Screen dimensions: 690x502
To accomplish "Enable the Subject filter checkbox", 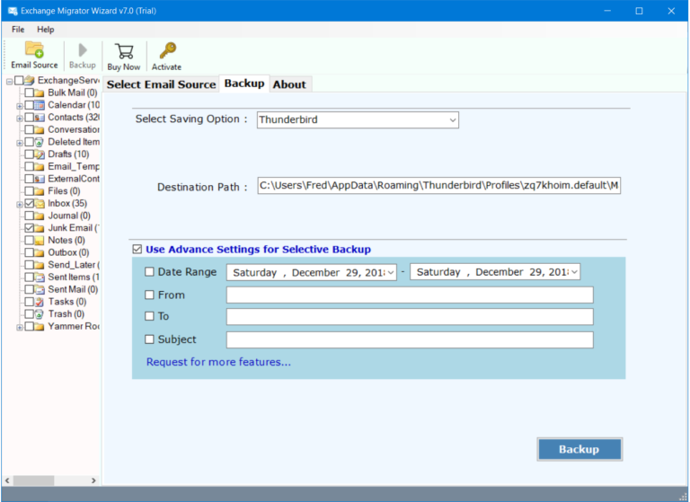I will [150, 339].
